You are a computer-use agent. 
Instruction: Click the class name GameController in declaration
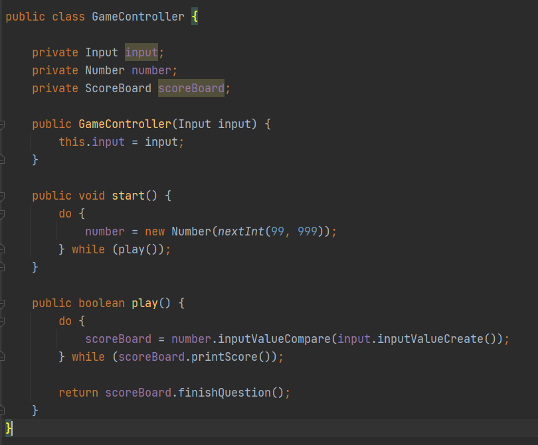click(x=138, y=17)
